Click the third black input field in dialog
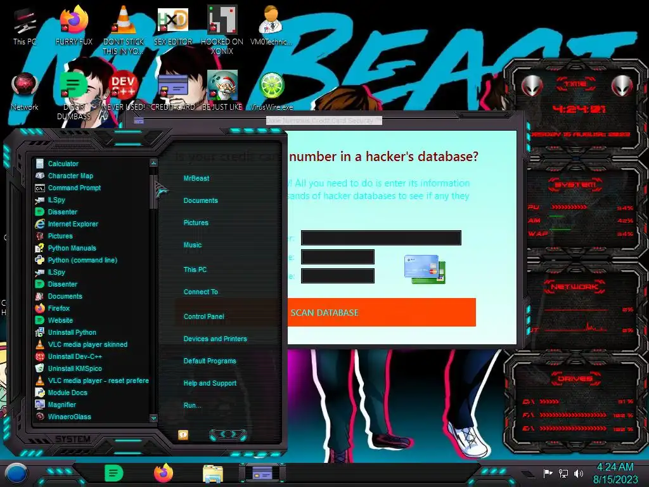Viewport: 649px width, 487px height. (337, 275)
